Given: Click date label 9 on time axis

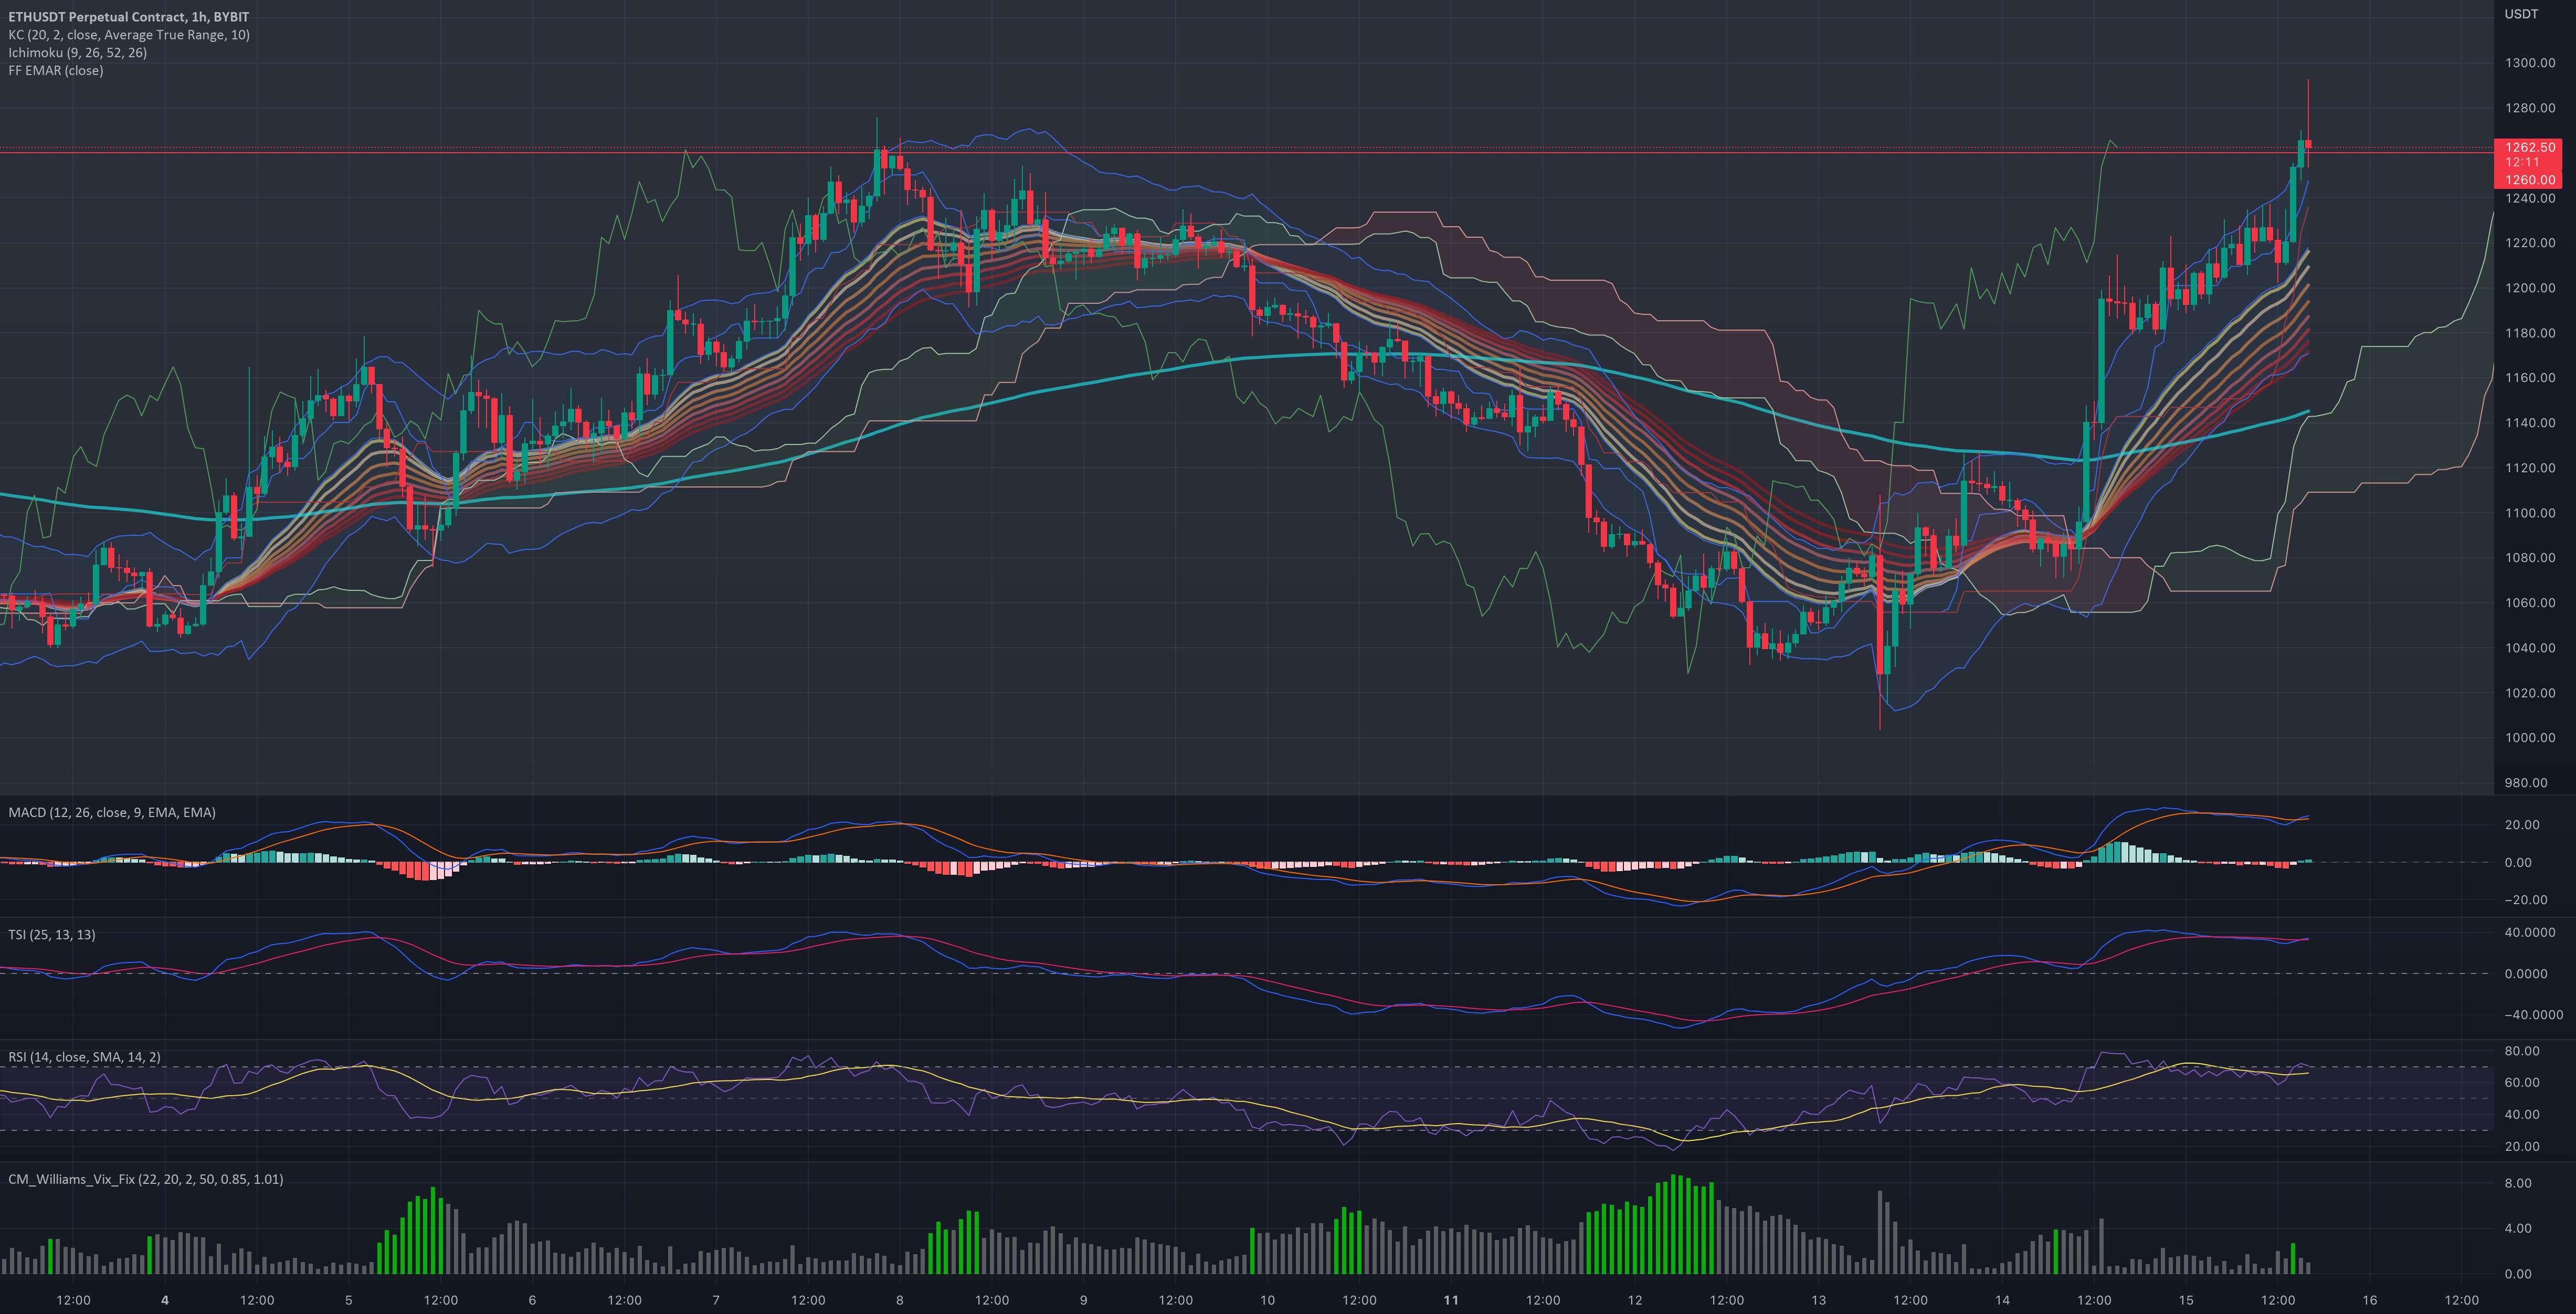Looking at the screenshot, I should [x=1083, y=1301].
